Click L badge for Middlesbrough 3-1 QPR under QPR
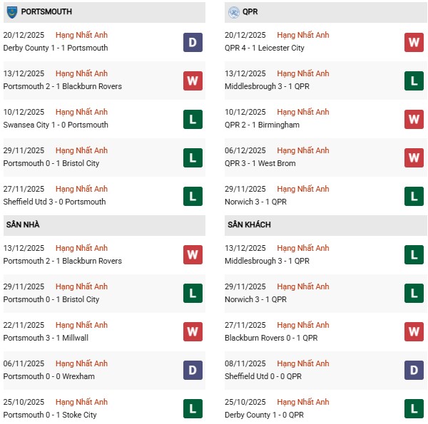 [414, 81]
